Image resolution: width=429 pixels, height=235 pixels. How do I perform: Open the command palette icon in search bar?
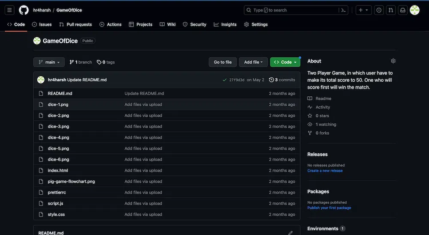tap(343, 10)
